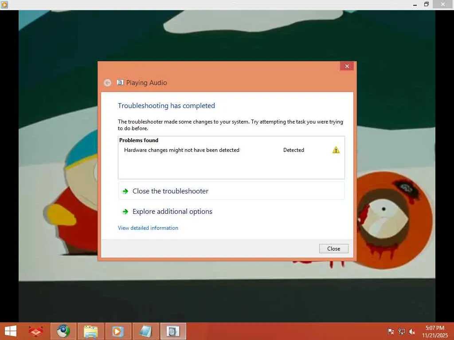Click the Close button in the troubleshooter

tap(333, 249)
